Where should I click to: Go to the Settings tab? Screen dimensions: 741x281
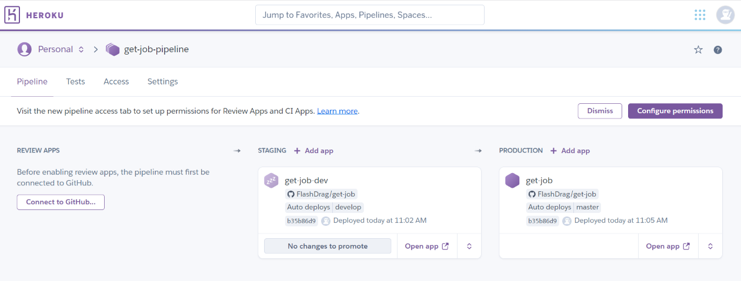162,82
